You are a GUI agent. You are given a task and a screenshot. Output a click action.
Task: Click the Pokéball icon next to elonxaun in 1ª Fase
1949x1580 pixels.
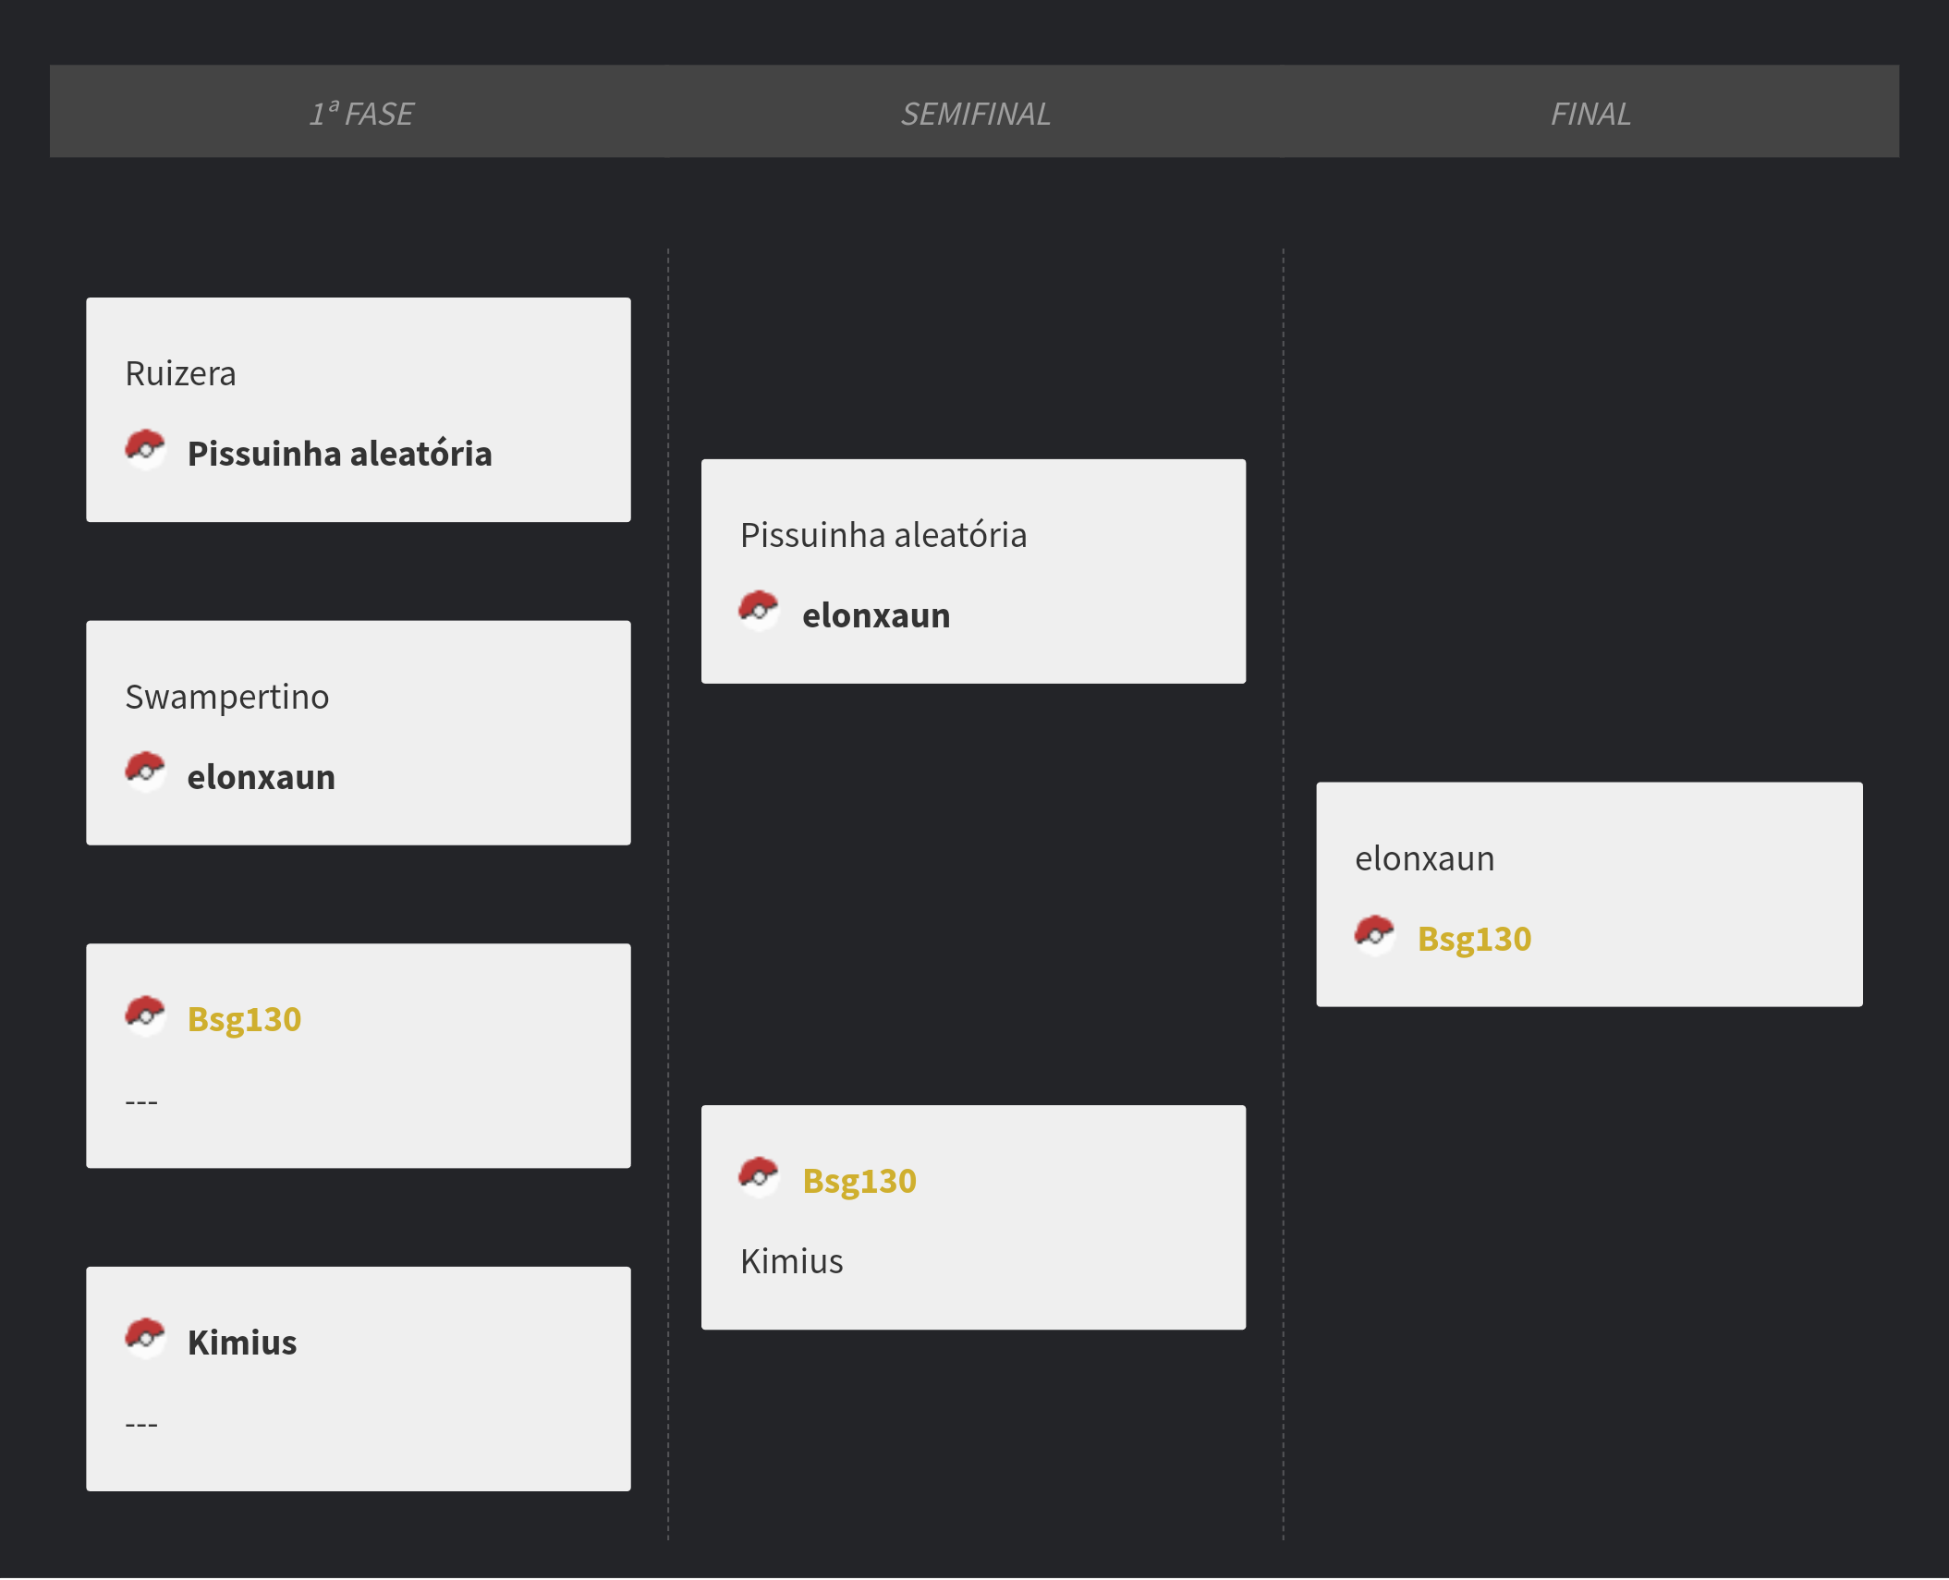click(x=145, y=772)
